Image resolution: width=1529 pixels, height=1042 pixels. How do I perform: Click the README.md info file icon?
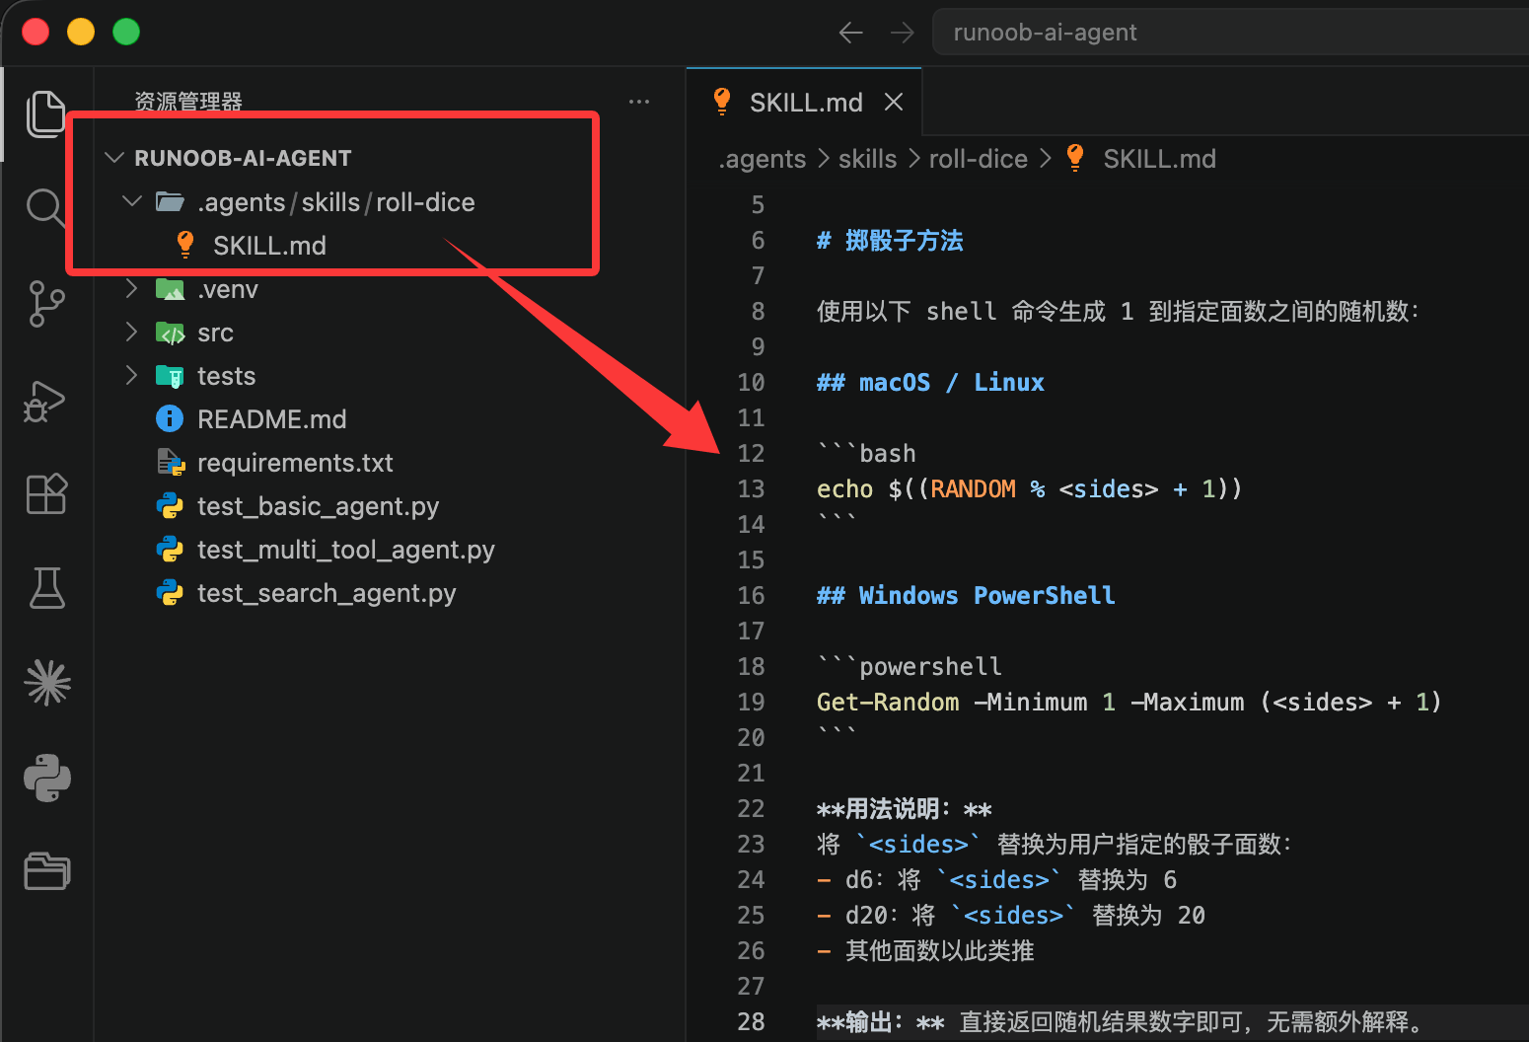point(170,419)
